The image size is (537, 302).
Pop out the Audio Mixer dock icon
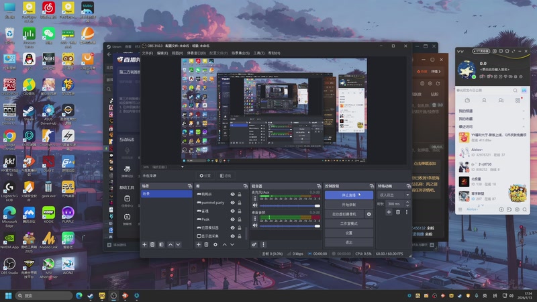click(x=319, y=186)
